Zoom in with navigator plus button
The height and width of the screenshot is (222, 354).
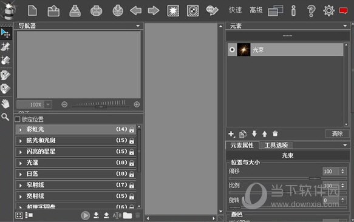(137, 104)
